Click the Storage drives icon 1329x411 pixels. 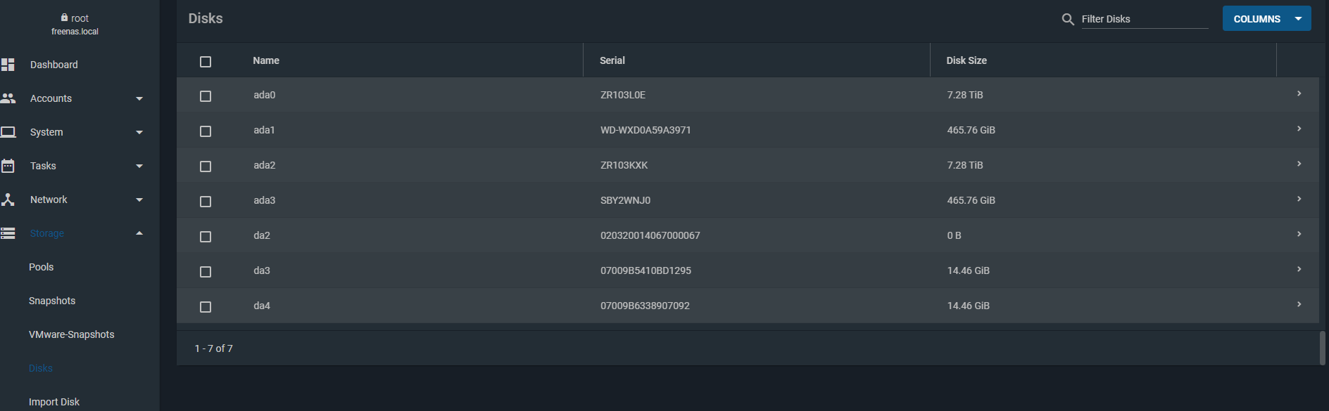[x=8, y=233]
